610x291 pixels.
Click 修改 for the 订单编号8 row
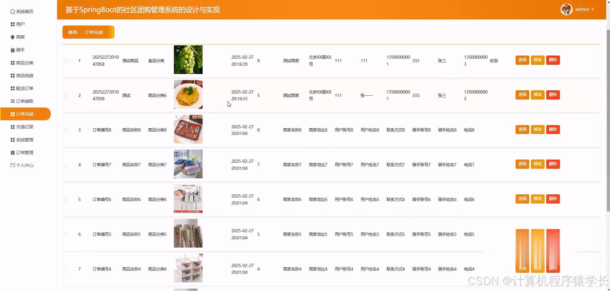click(x=538, y=130)
